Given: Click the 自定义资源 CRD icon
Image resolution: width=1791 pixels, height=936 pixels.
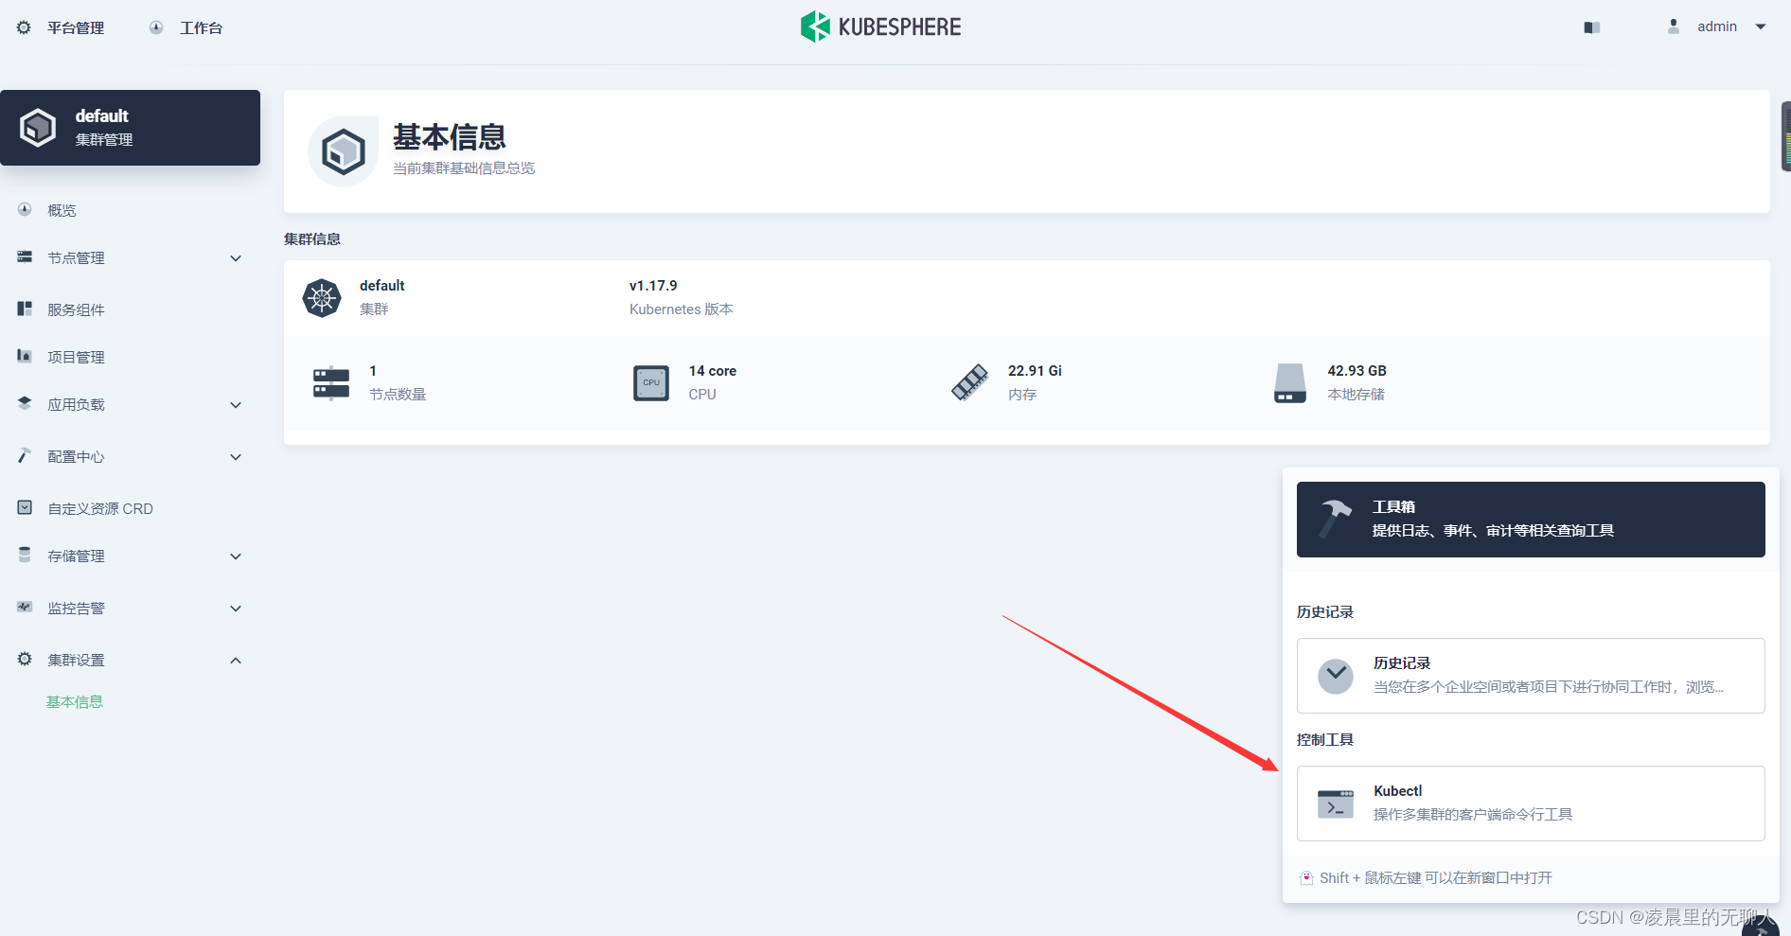Looking at the screenshot, I should 25,507.
